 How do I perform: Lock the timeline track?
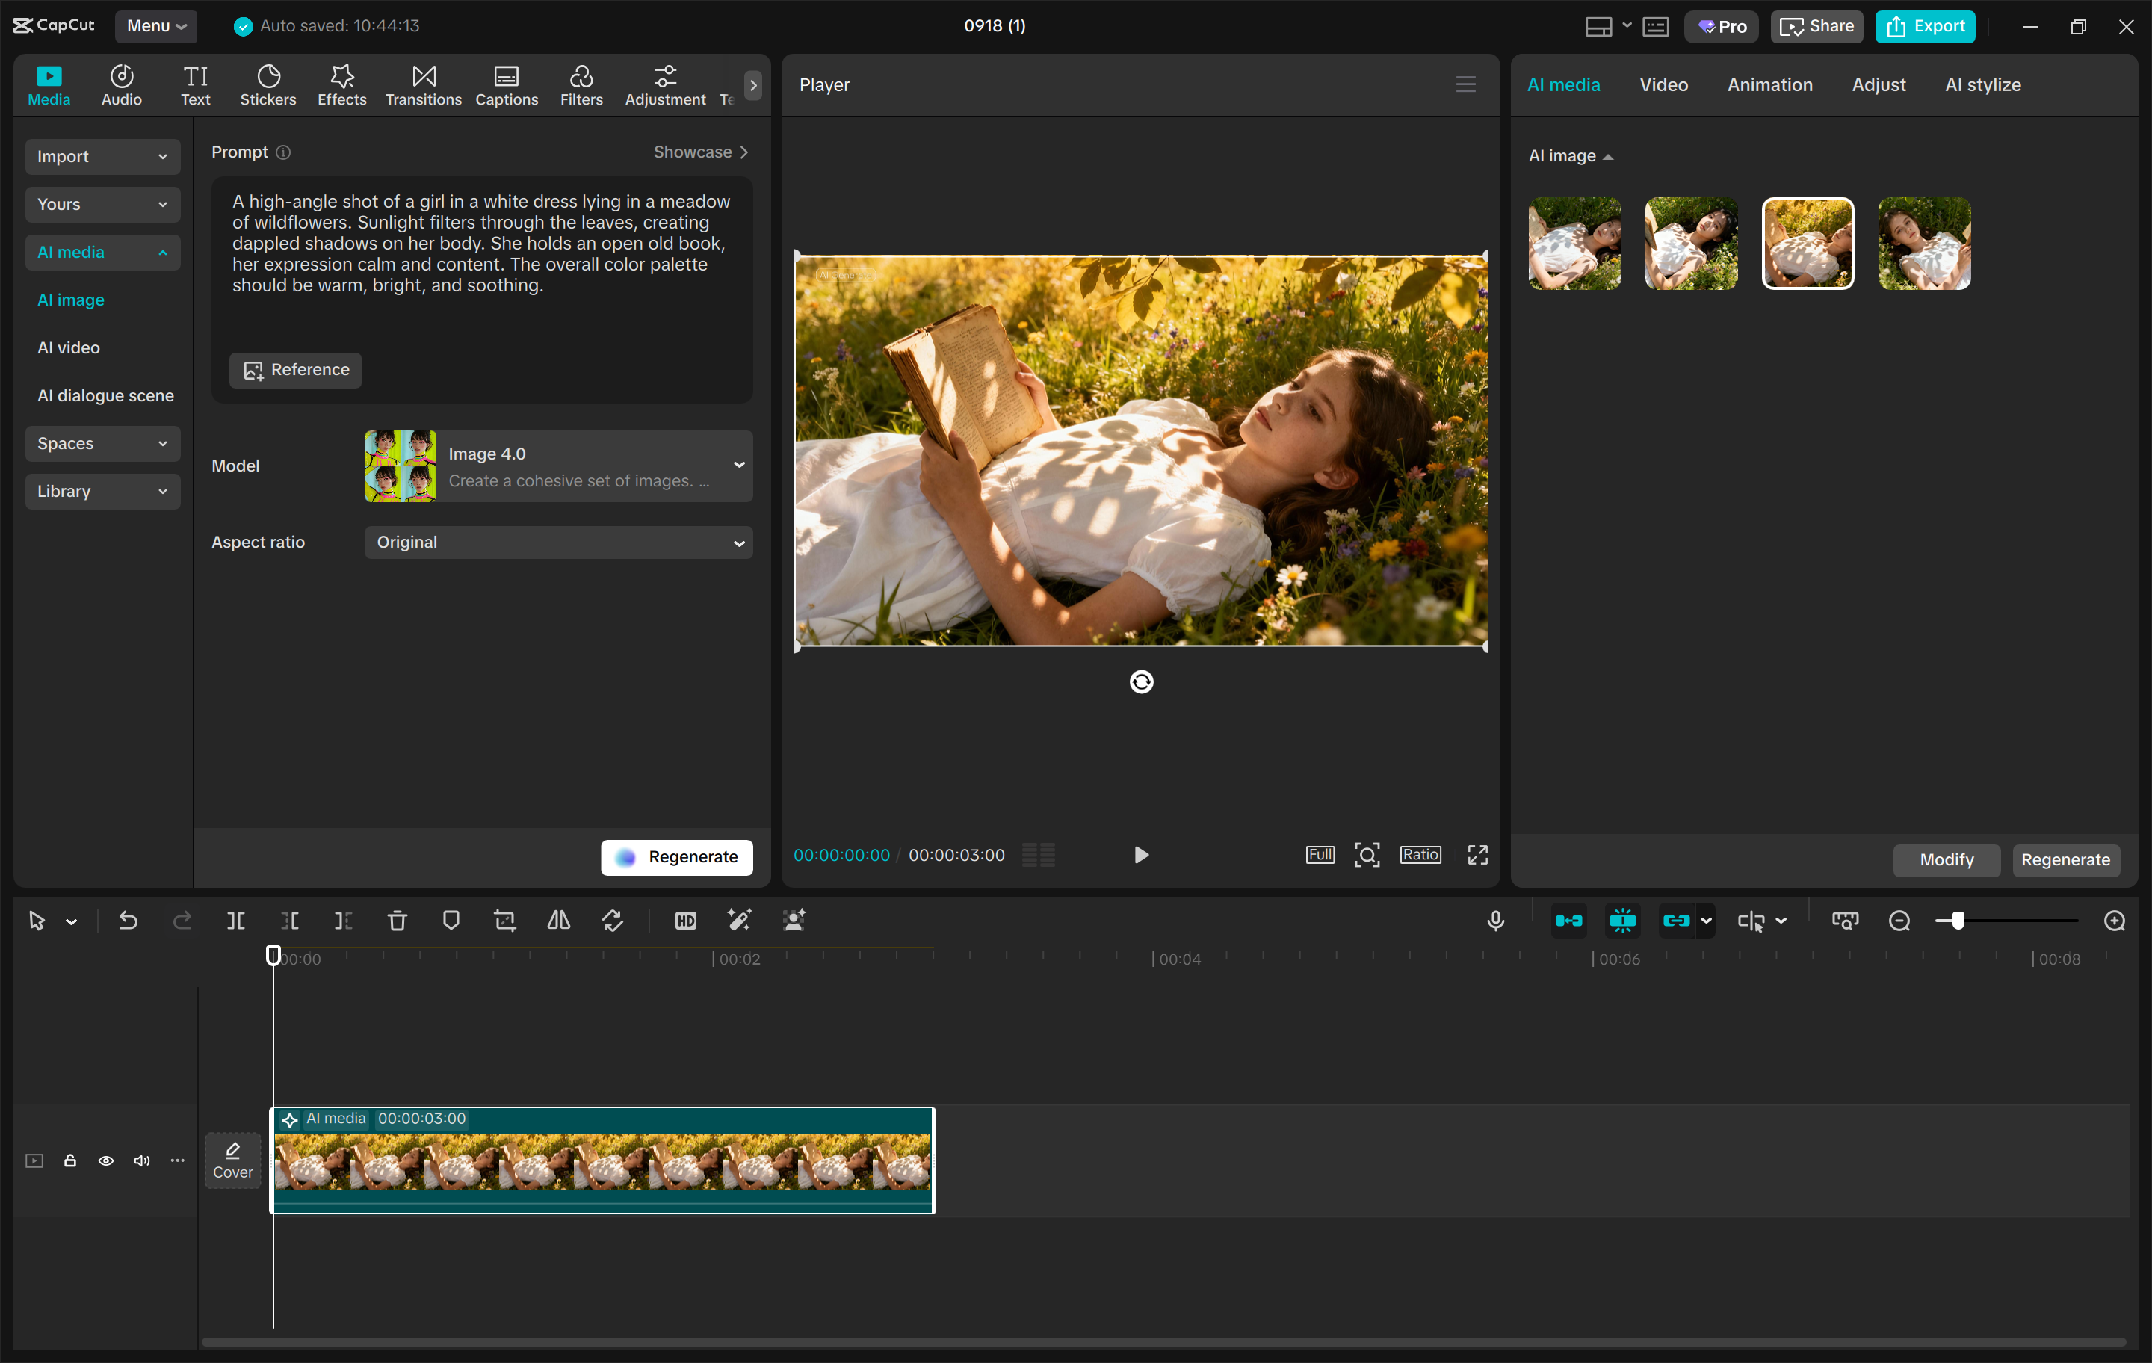point(69,1160)
